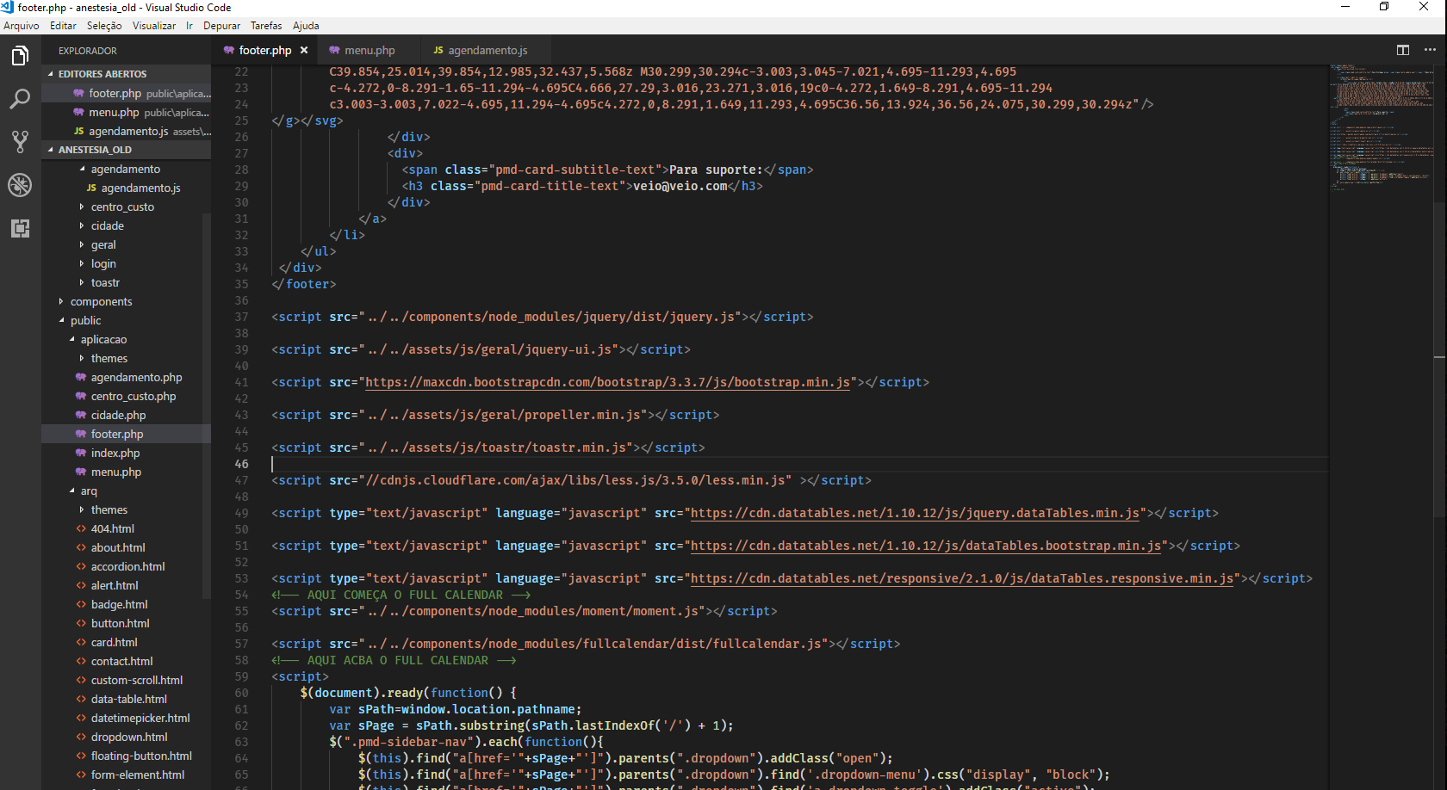Switch to the agendamento.js tab
Screen dimensions: 1447x790
tap(487, 50)
